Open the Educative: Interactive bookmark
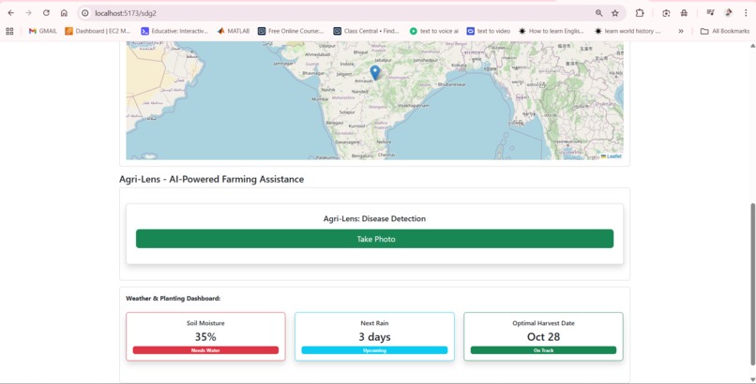The image size is (756, 384). pos(174,31)
